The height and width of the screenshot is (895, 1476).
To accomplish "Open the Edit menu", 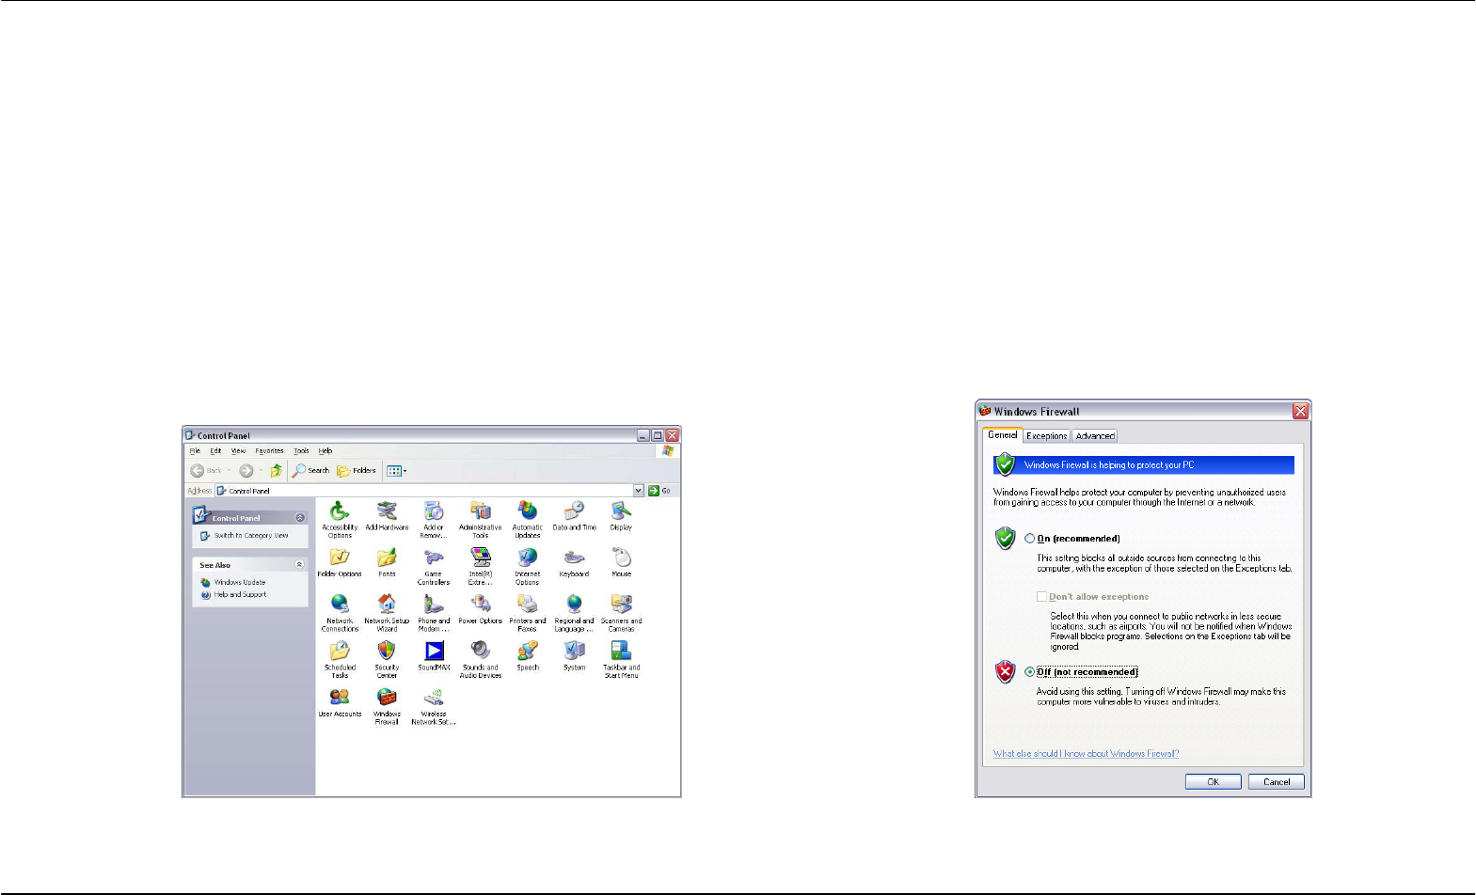I will pos(215,451).
